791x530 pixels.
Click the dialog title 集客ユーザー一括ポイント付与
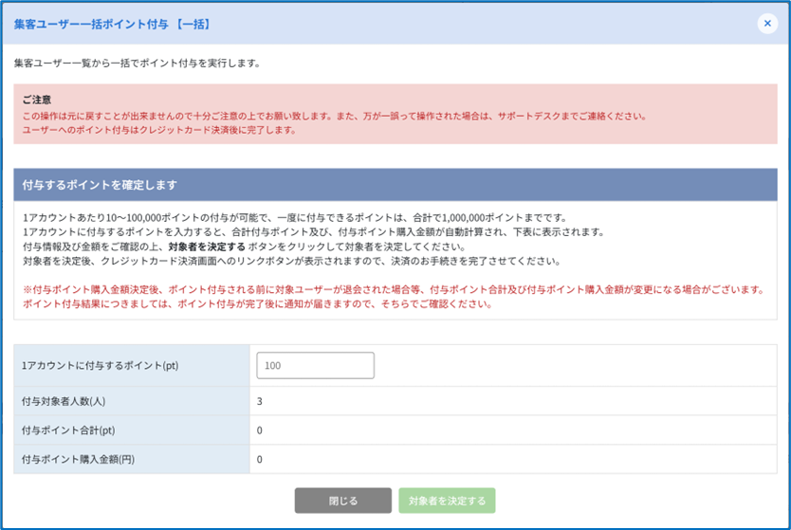click(x=113, y=24)
